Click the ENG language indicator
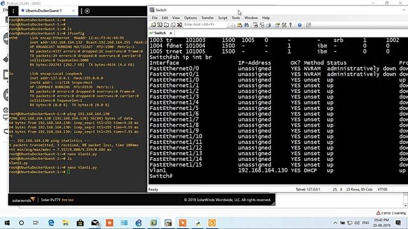Screen dimensions: 408x229 coord(365,223)
